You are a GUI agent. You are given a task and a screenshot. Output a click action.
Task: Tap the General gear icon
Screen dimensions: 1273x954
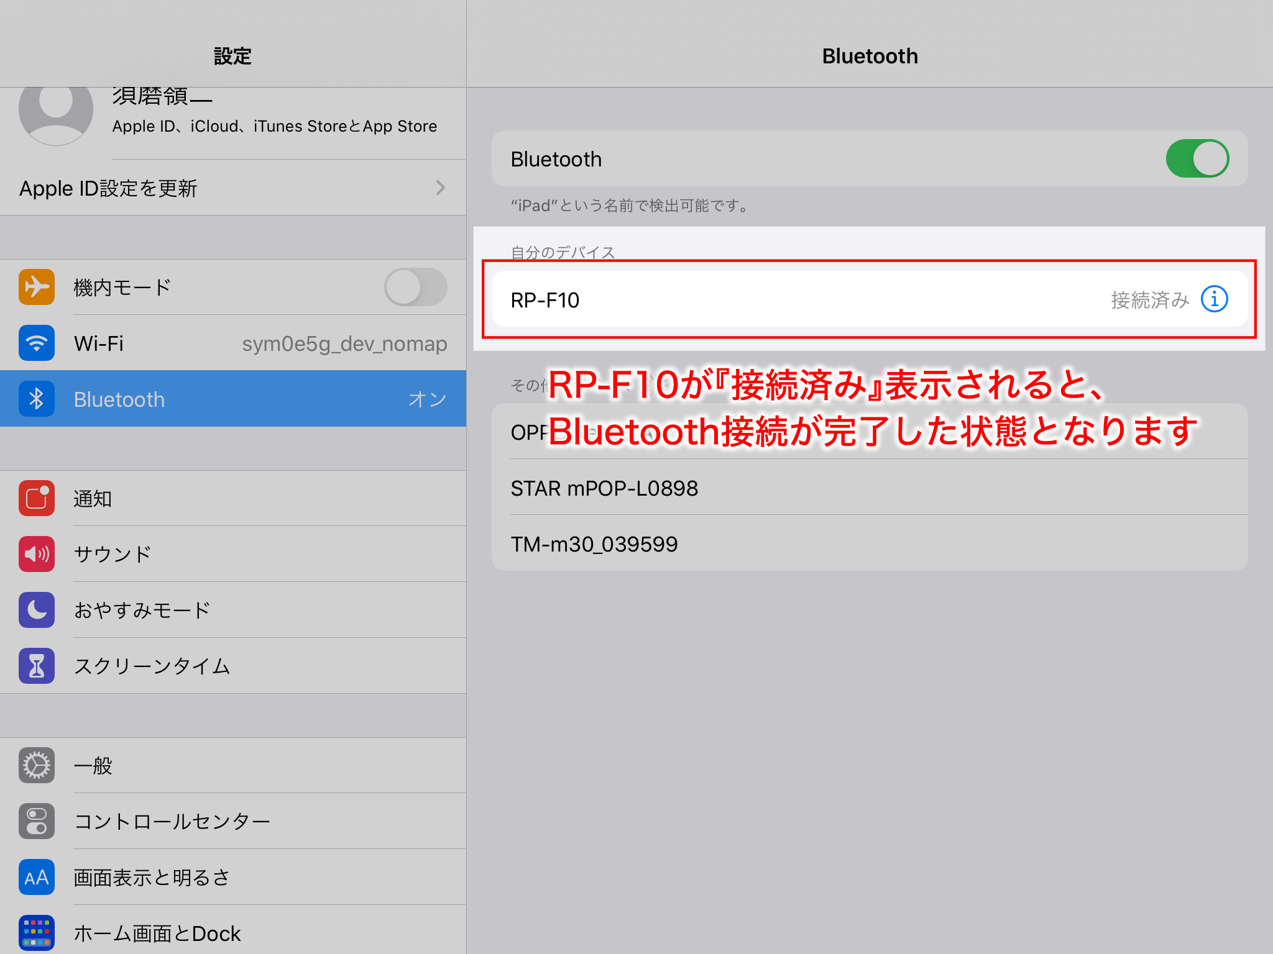(x=37, y=765)
